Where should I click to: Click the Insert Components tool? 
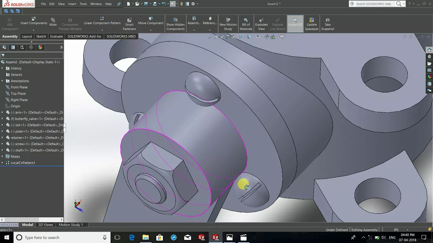click(x=33, y=21)
